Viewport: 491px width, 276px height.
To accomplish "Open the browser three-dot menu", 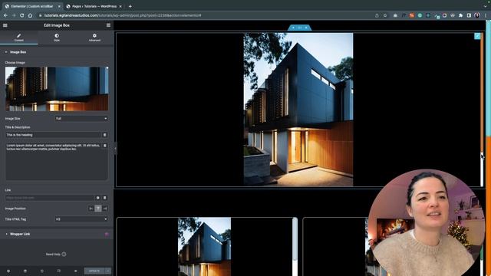I will tap(486, 15).
